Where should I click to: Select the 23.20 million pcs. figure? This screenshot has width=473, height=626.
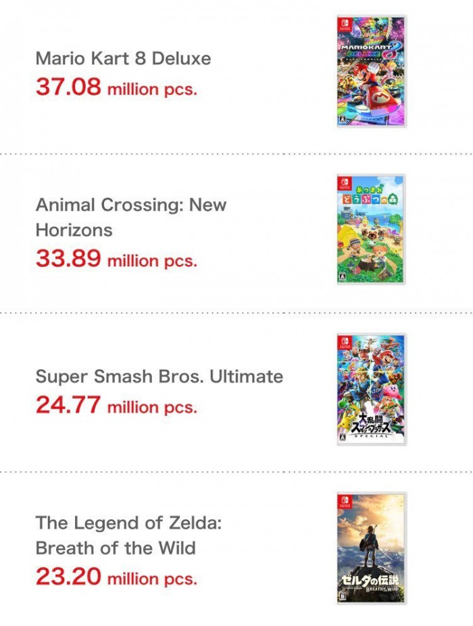pyautogui.click(x=116, y=577)
